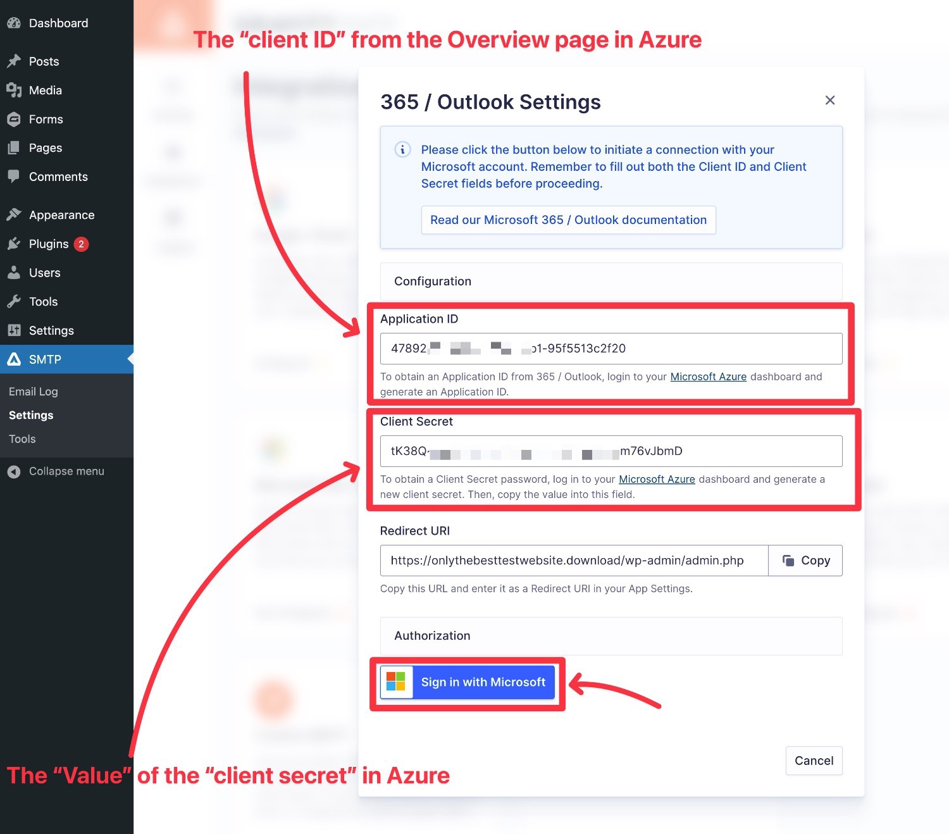Click the Collapse menu arrow icon
The height and width of the screenshot is (834, 949).
coord(14,471)
